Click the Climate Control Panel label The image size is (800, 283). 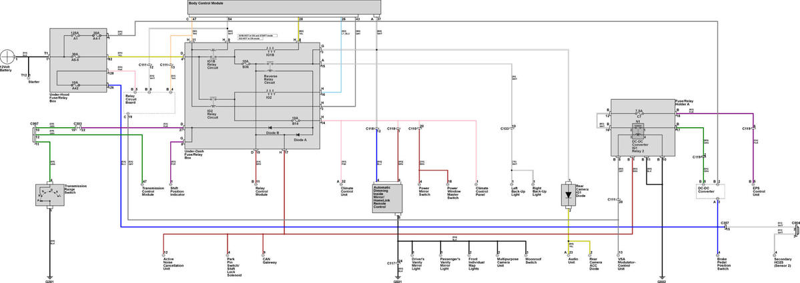click(482, 190)
